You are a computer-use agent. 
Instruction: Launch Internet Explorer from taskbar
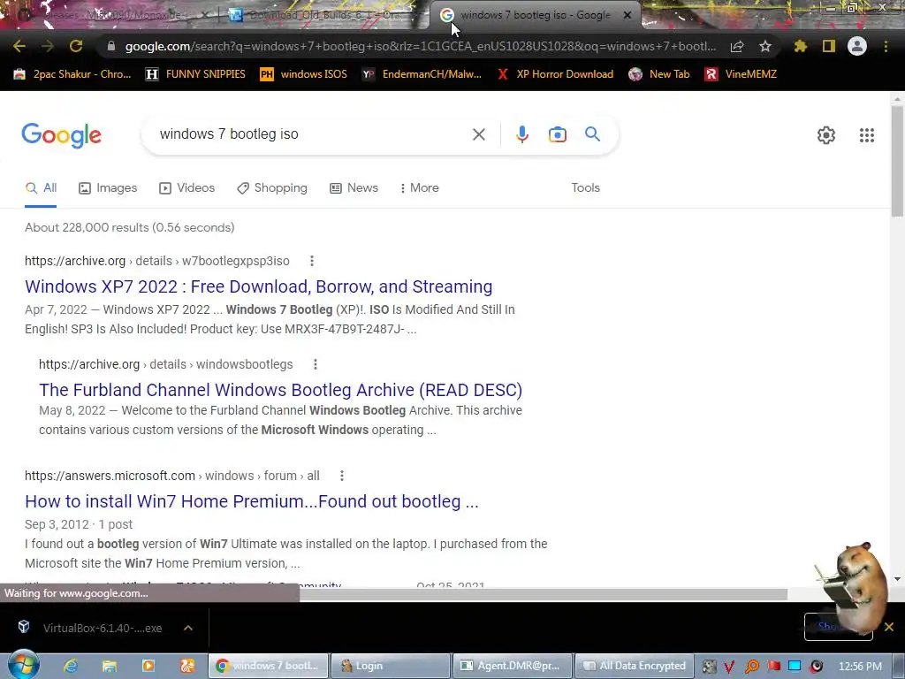click(x=71, y=666)
